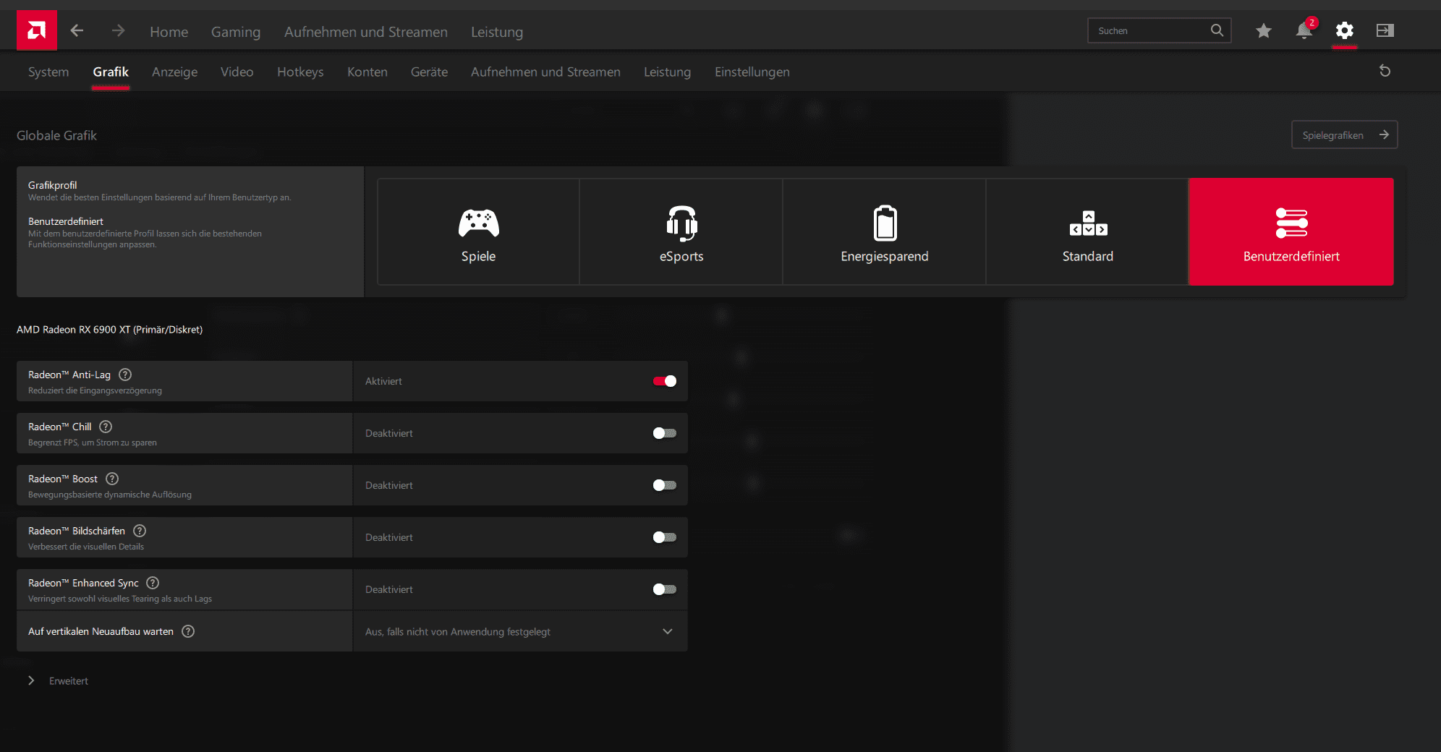
Task: Go back with the left arrow
Action: pyautogui.click(x=77, y=30)
